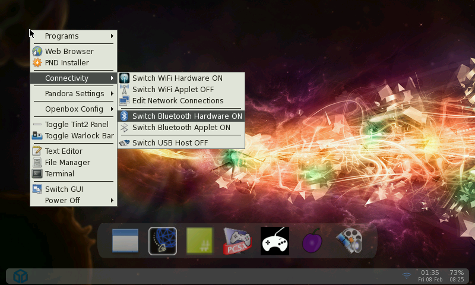Click the blue cube panel menu icon

21,276
